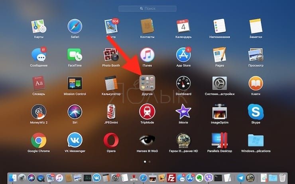The height and width of the screenshot is (184, 295).
Task: Click the Launchpad rocket icon in the Dock
Action: coord(22,178)
